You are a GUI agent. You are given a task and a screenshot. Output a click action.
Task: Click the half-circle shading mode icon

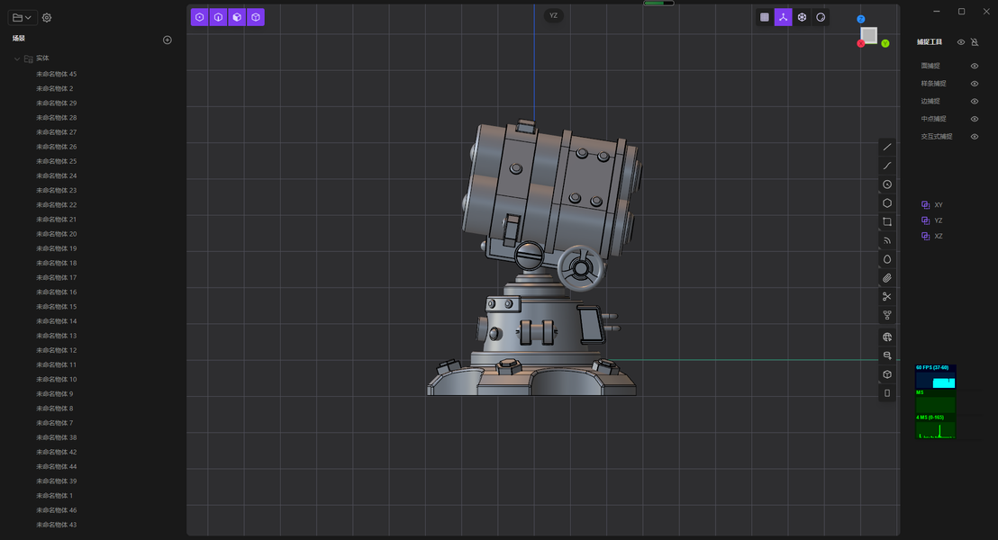821,17
